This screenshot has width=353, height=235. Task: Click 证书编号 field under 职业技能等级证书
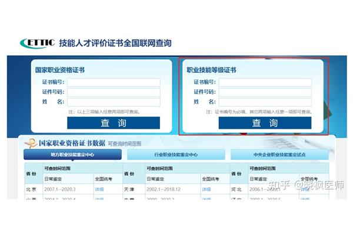[x=265, y=82]
